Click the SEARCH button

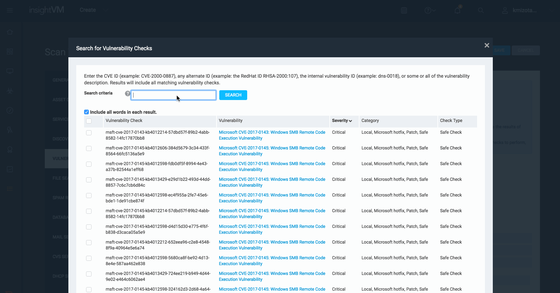pyautogui.click(x=233, y=95)
